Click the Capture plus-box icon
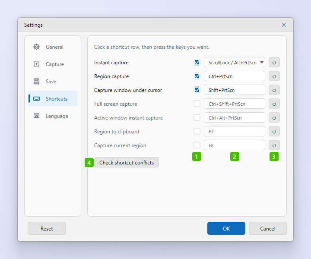Viewport: 311px width, 259px height. coord(36,64)
